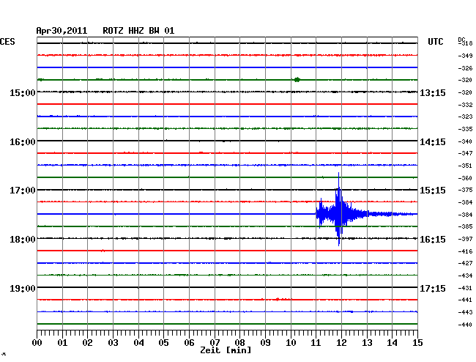The image size is (476, 362).
Task: Select the 15:00 local time label
Action: pos(23,92)
